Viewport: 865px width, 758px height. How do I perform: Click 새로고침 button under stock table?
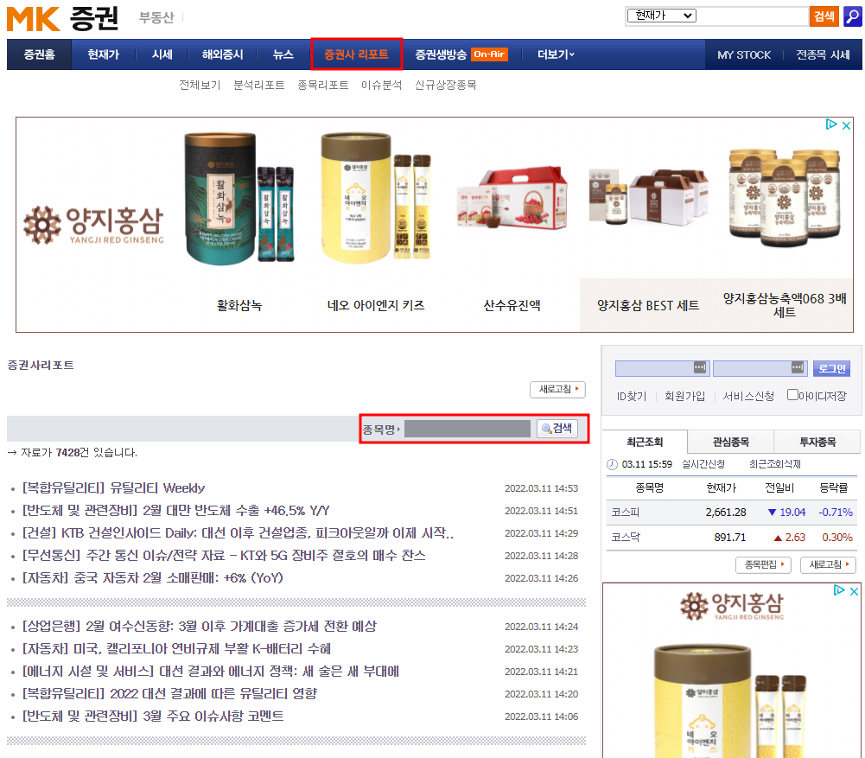point(828,565)
